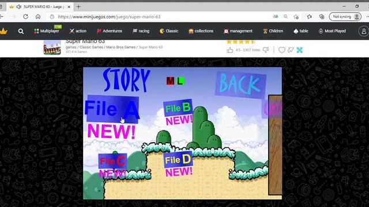Open the racing games category
The height and width of the screenshot is (207, 369).
click(x=141, y=31)
